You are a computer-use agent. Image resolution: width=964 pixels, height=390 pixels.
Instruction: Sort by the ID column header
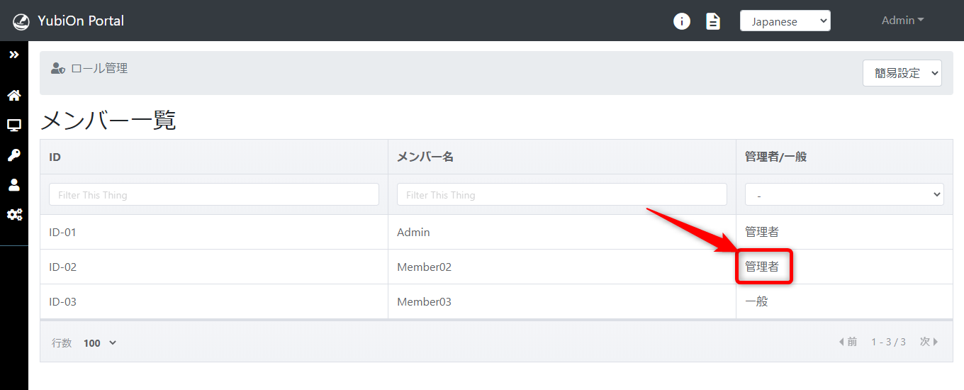[x=55, y=157]
